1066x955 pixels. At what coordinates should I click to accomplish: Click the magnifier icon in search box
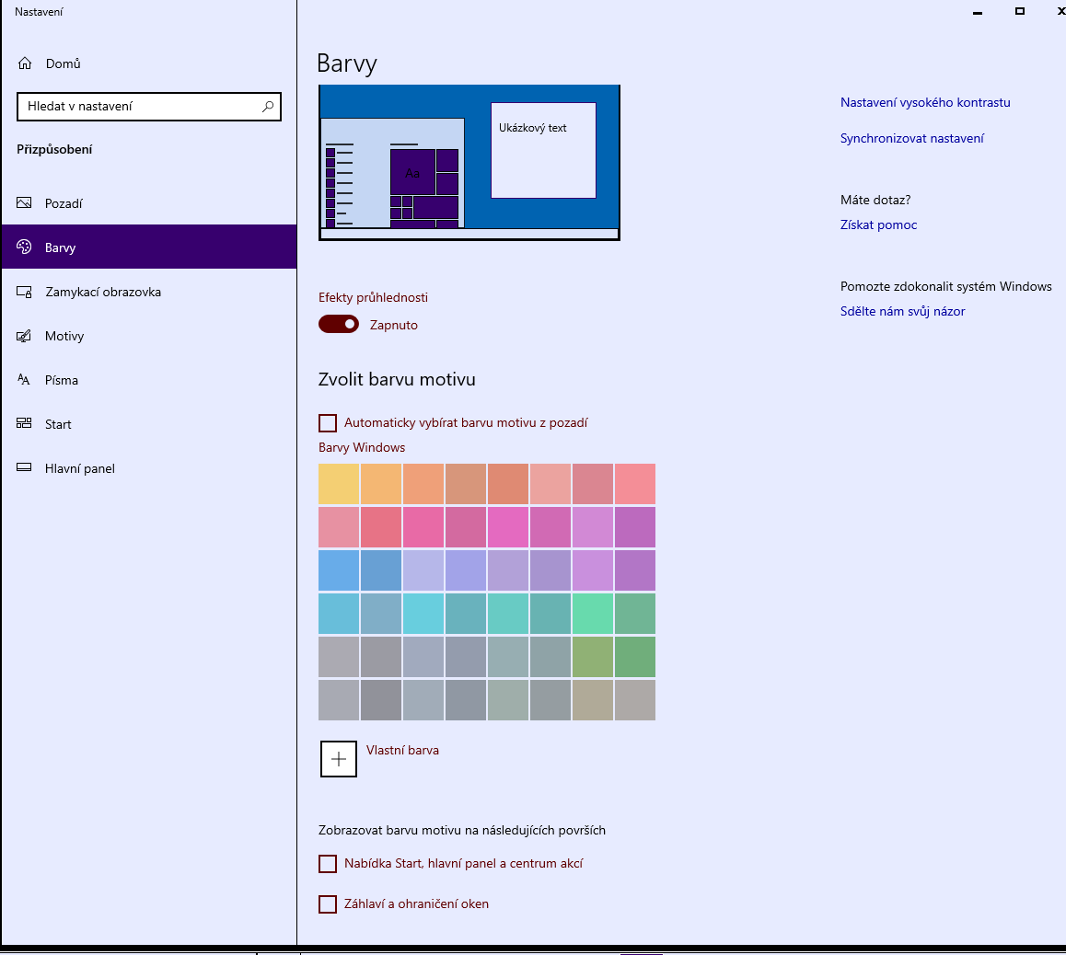[x=268, y=107]
